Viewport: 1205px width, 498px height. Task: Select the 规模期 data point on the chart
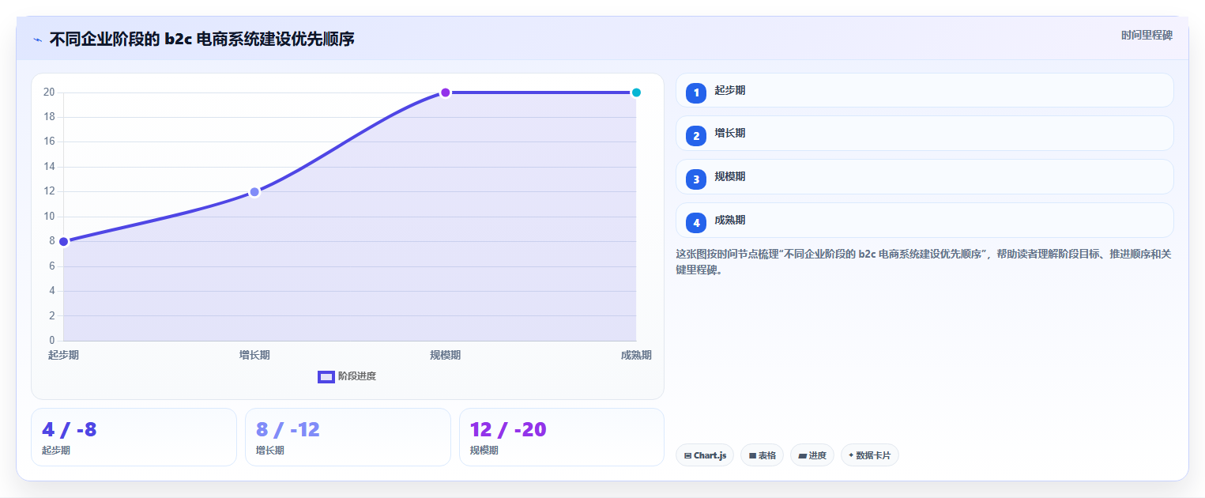(446, 92)
